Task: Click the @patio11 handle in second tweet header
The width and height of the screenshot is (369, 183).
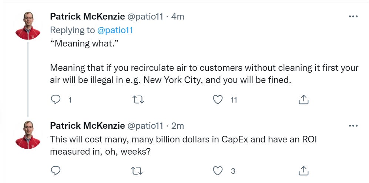Action: click(145, 126)
